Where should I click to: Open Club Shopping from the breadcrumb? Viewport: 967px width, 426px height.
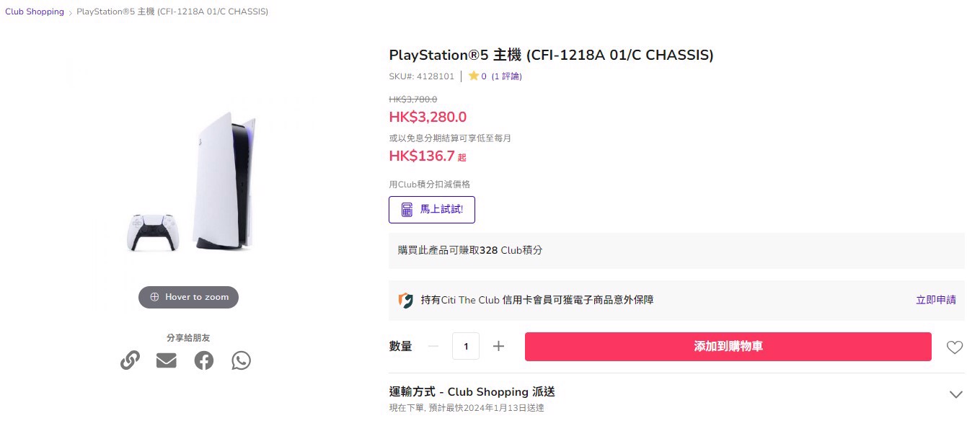point(34,12)
